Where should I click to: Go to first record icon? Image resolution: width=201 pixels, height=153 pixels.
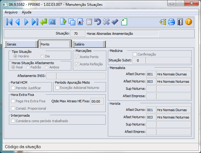(9, 22)
